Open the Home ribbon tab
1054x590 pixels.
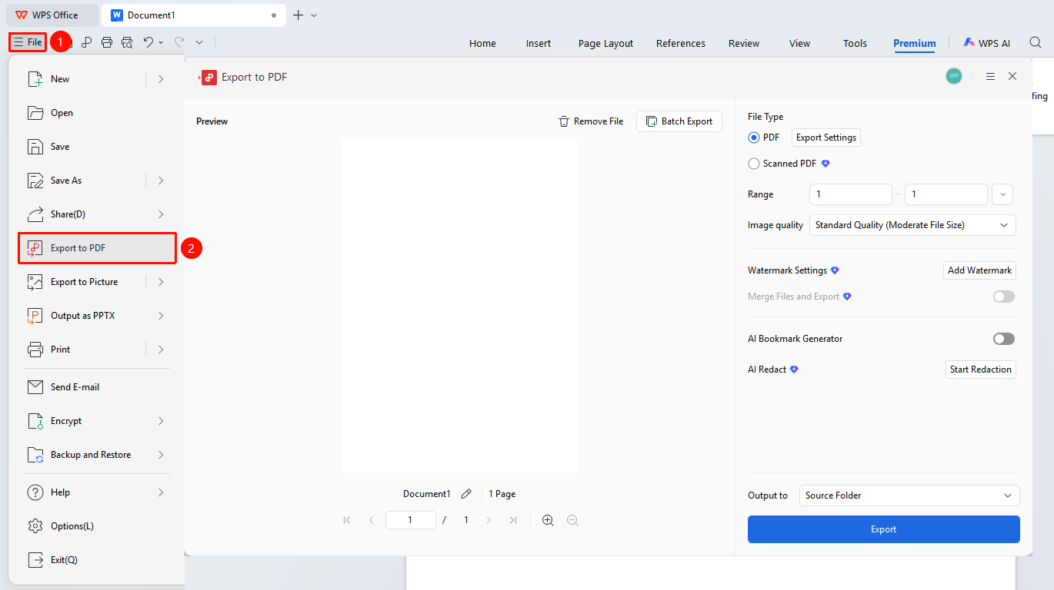(x=482, y=44)
